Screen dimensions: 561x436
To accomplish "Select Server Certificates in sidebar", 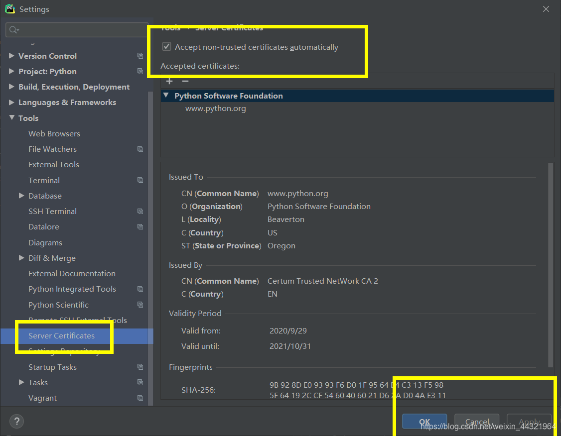I will [62, 335].
